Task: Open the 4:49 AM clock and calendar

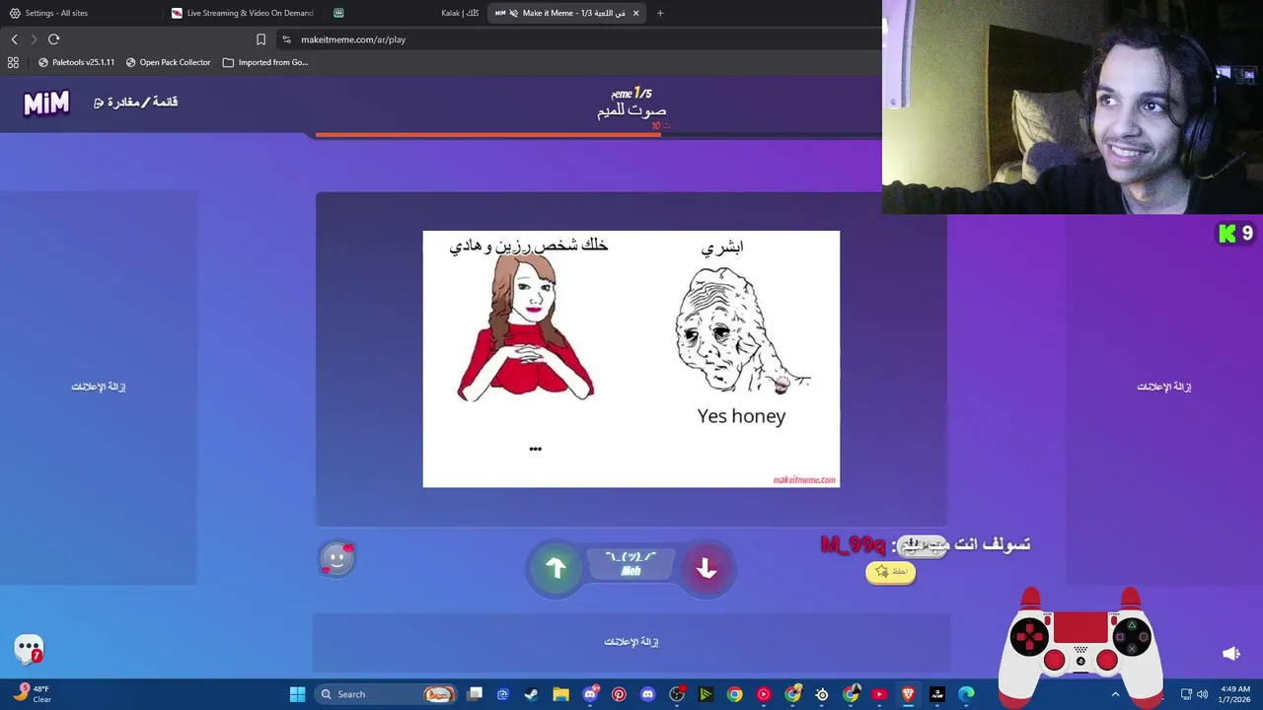Action: coord(1234,694)
